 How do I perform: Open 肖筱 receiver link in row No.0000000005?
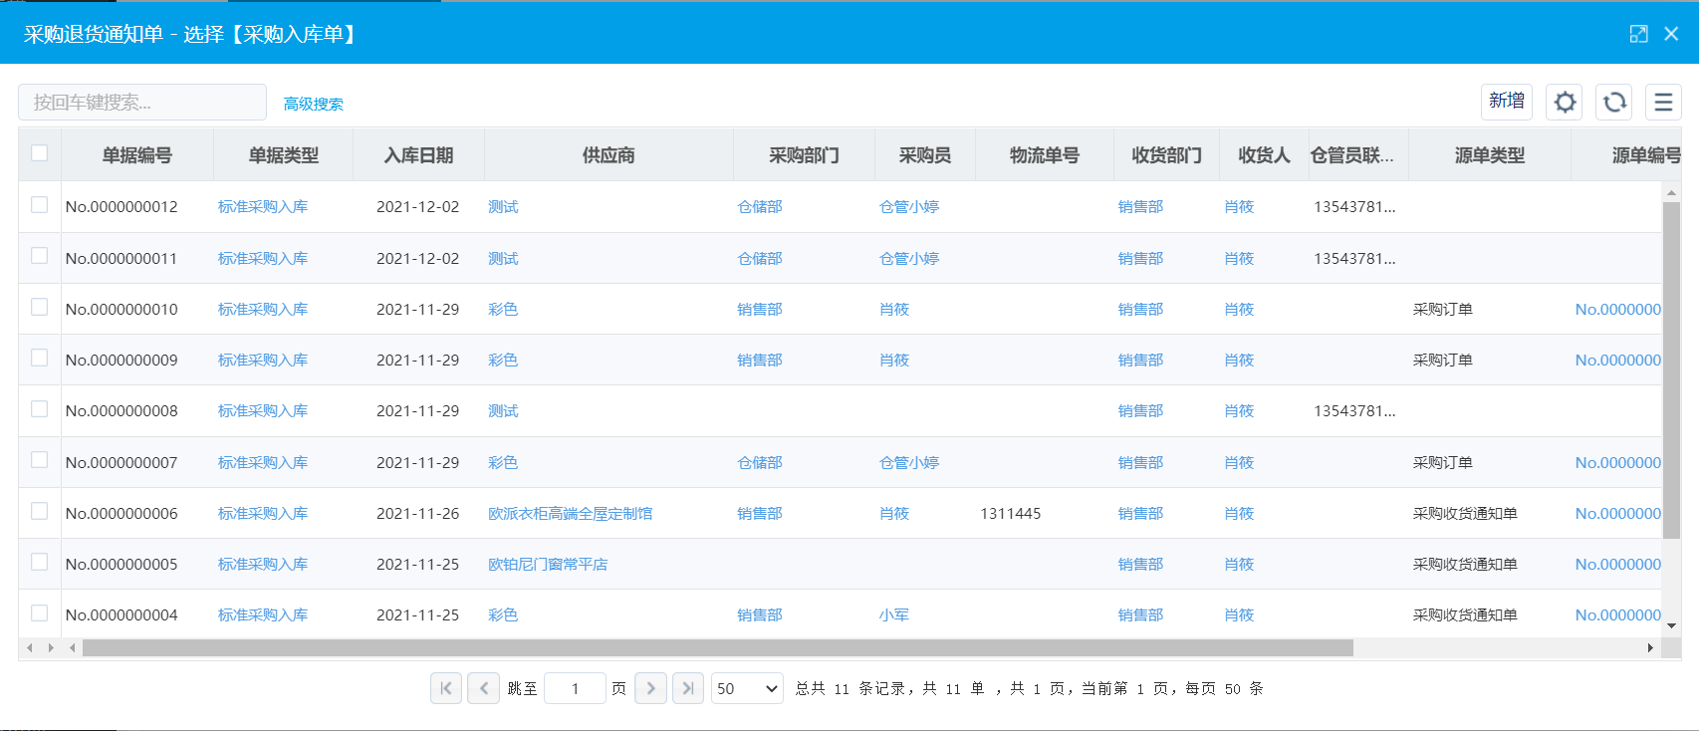click(1239, 565)
